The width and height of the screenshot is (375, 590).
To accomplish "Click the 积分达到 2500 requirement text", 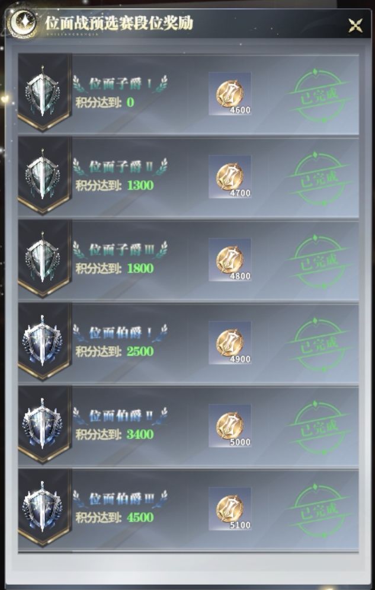I will (114, 352).
